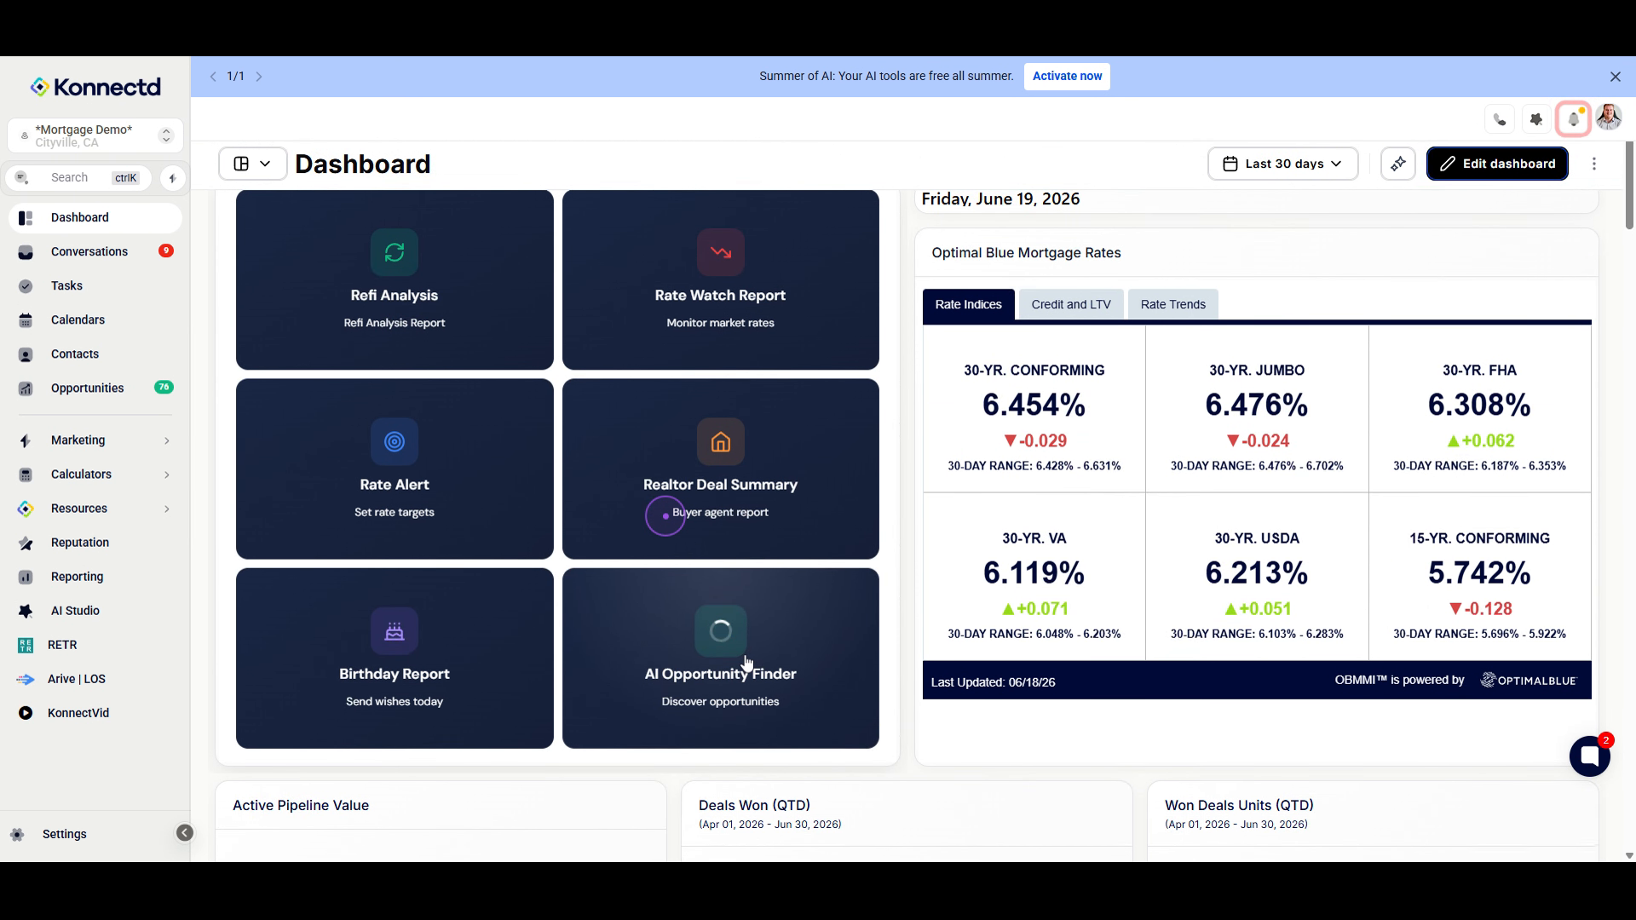Click the KonnectVid play icon

click(26, 713)
